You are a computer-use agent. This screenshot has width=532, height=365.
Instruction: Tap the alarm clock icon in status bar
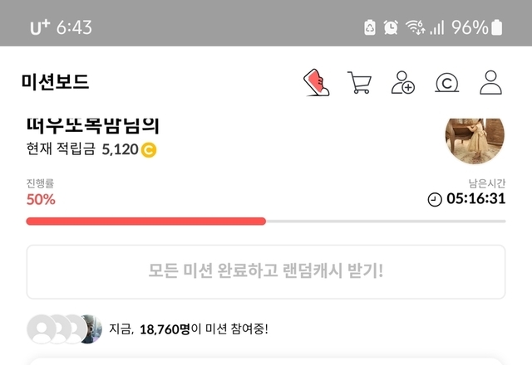[391, 27]
